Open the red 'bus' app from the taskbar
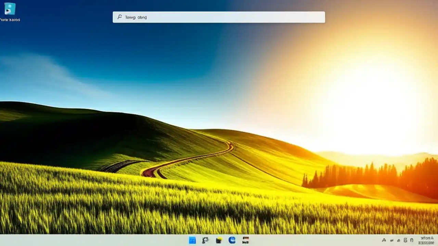 point(245,240)
